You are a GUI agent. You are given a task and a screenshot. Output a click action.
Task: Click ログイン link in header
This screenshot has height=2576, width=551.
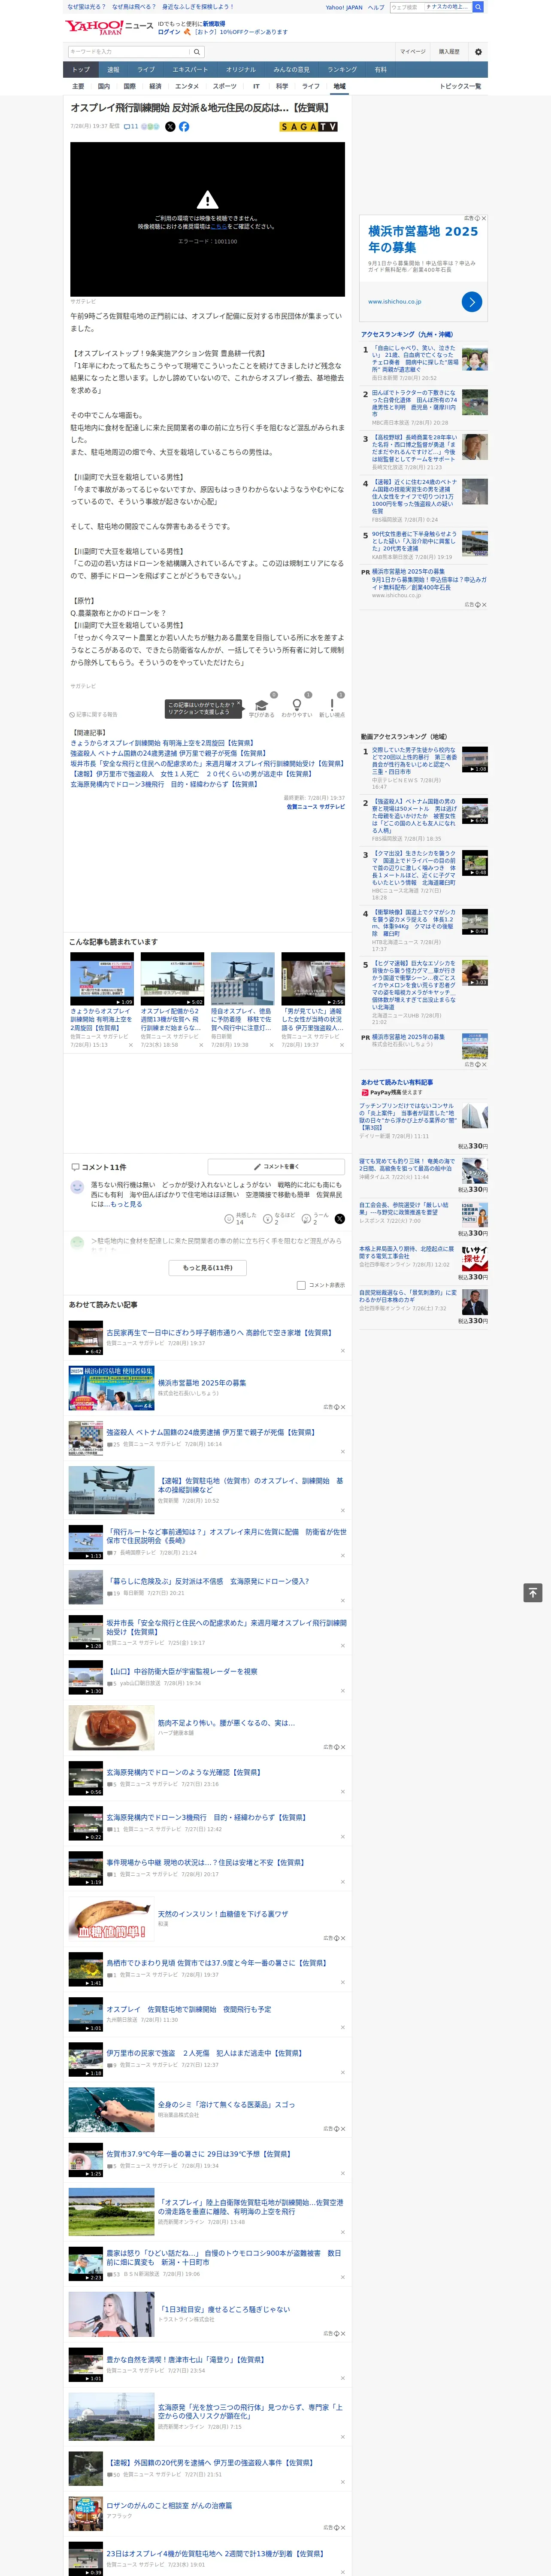(169, 32)
